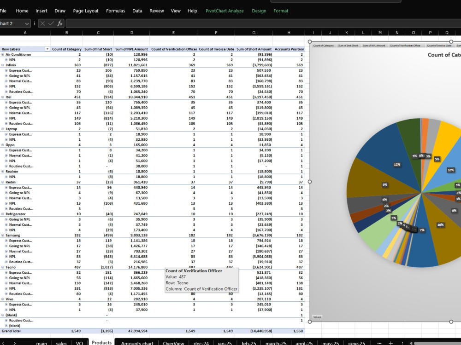The width and height of the screenshot is (461, 345).
Task: Open the Formulas ribbon tab
Action: coord(116,11)
